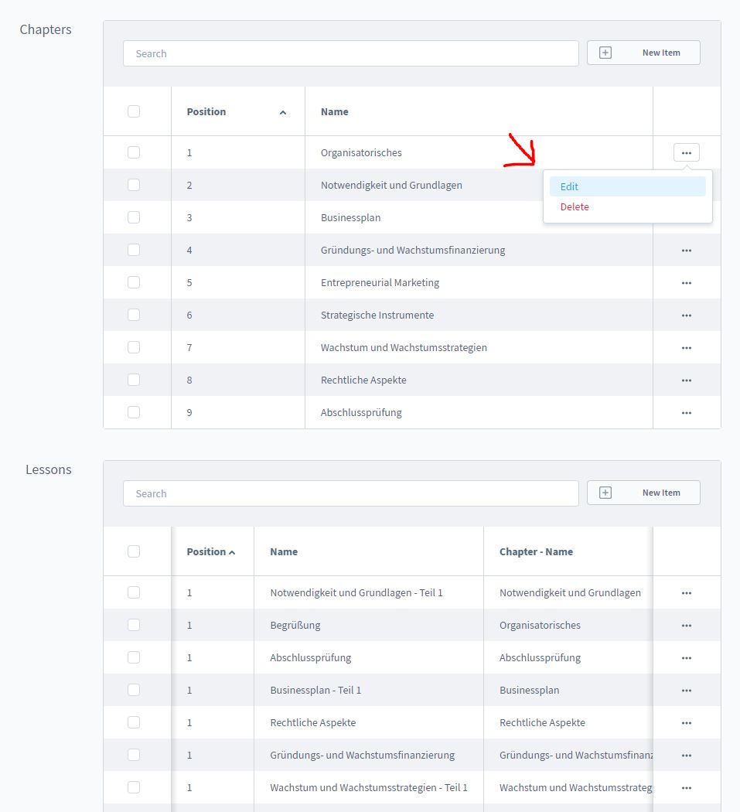
Task: Toggle Position sort arrow in Chapters table
Action: 283,112
